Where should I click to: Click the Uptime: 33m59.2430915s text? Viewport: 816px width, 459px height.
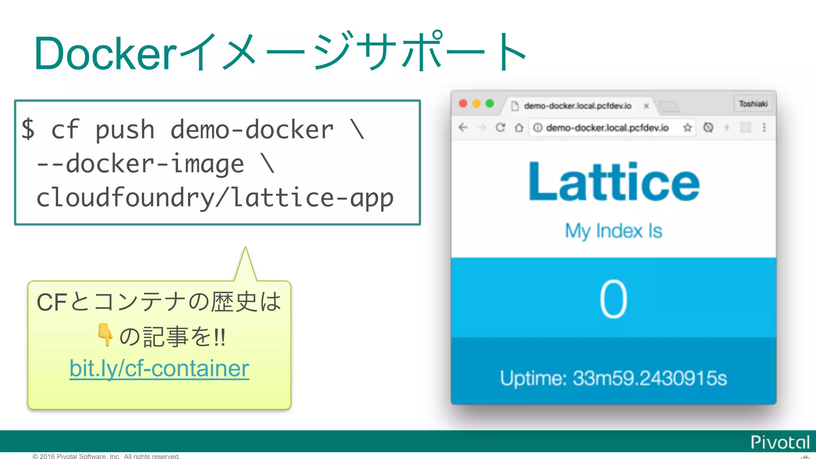click(x=614, y=378)
